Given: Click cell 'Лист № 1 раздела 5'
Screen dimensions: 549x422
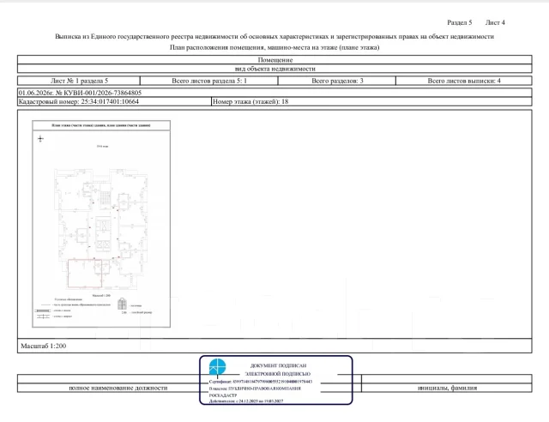Looking at the screenshot, I should point(79,81).
